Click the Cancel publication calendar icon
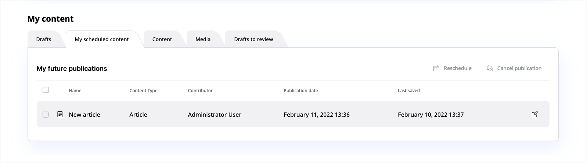Image resolution: width=587 pixels, height=163 pixels. [490, 68]
